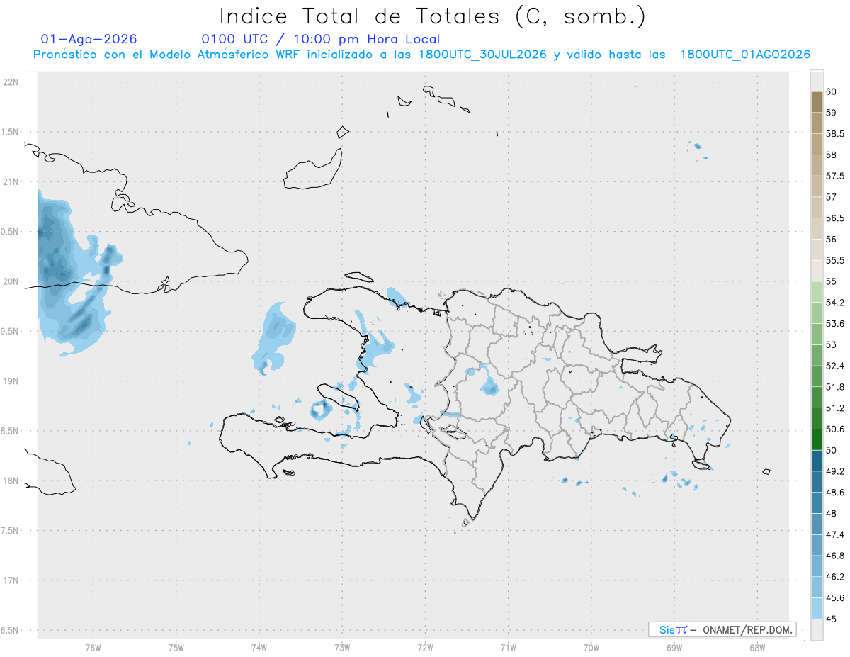Screen dimensions: 850x657
Task: Click the 72W longitude label
Action: 425,648
